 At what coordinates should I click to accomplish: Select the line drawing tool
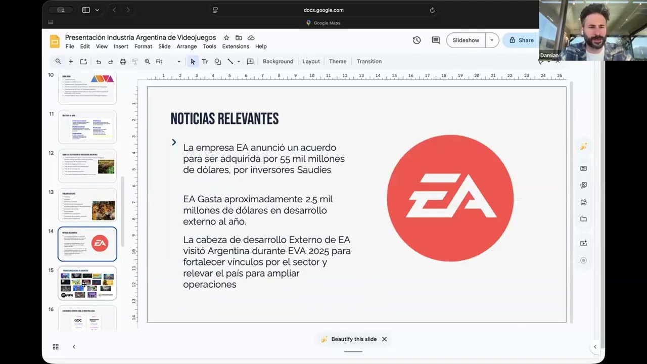[230, 62]
